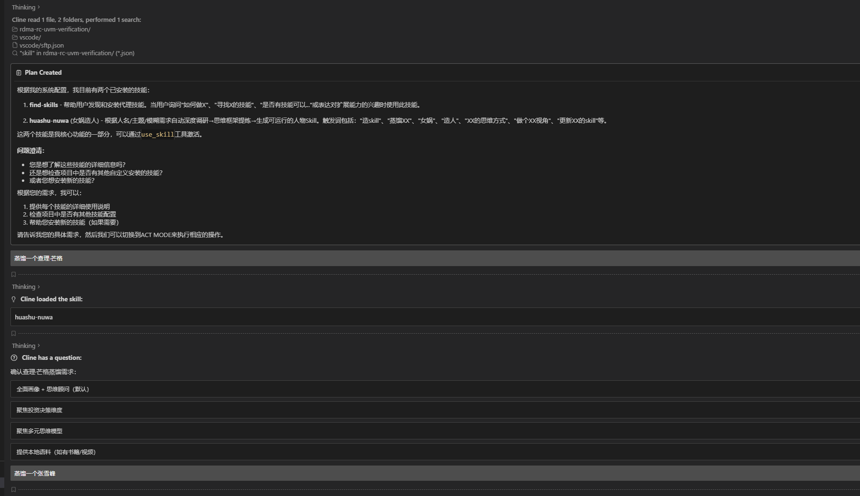Click 'Cline read 1 file, 2 folders' summary
The image size is (860, 496).
pyautogui.click(x=77, y=20)
